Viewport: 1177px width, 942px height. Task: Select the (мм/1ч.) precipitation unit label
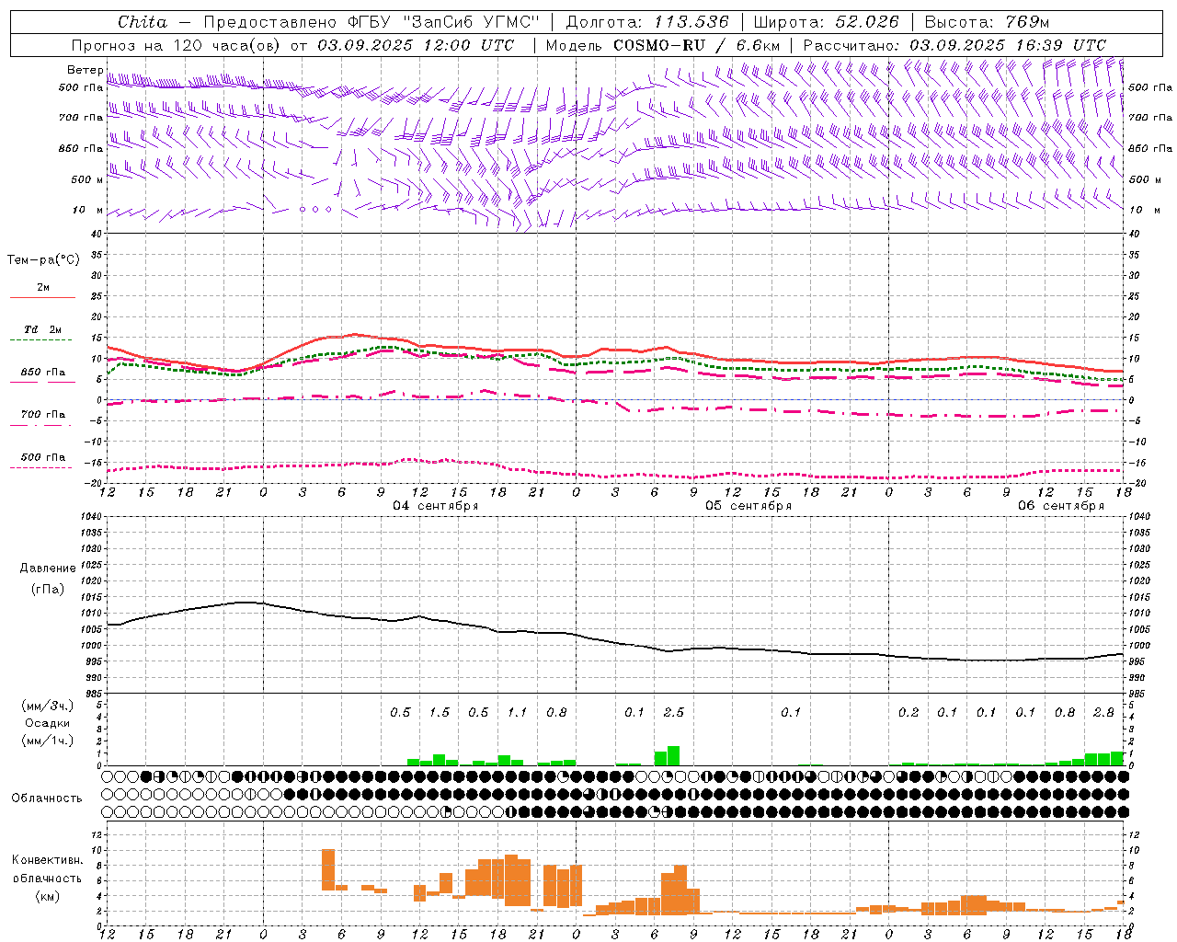pyautogui.click(x=47, y=741)
